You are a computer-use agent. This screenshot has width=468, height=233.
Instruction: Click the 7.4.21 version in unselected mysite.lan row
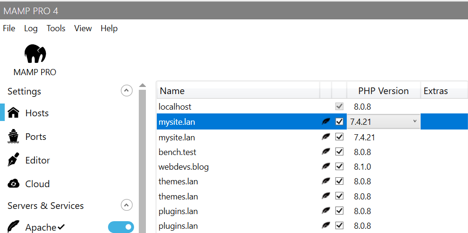(364, 138)
